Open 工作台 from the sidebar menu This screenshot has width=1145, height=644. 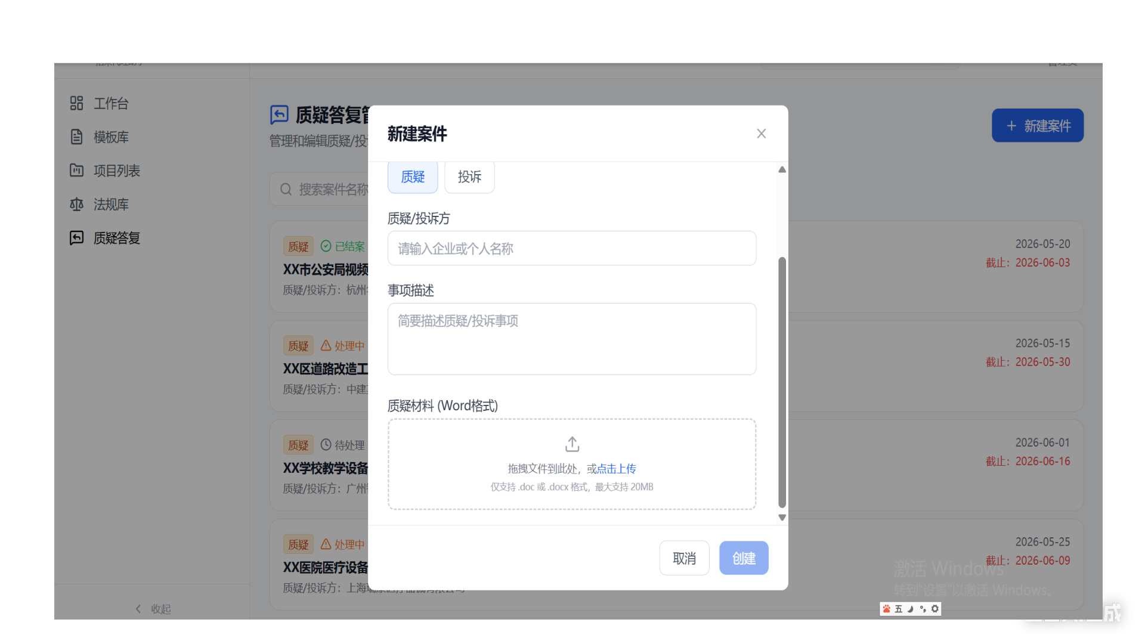pyautogui.click(x=111, y=103)
